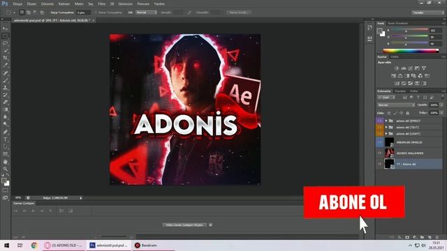Select the Spot Healing Brush tool

coord(5,73)
